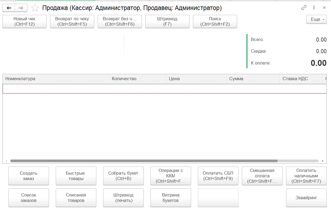Expand the Еще dropdown menu
The height and width of the screenshot is (210, 331).
[316, 19]
